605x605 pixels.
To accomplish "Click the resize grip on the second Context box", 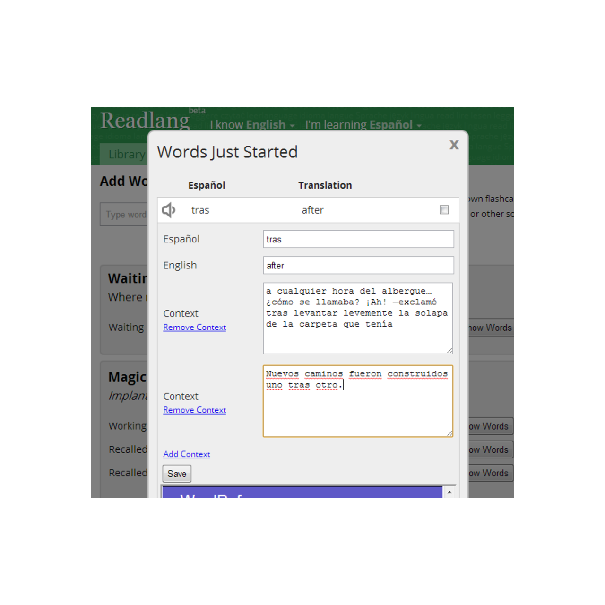I will click(x=449, y=433).
